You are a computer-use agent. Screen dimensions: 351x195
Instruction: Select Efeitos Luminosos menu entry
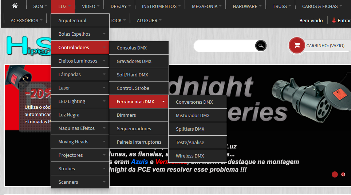coord(80,61)
